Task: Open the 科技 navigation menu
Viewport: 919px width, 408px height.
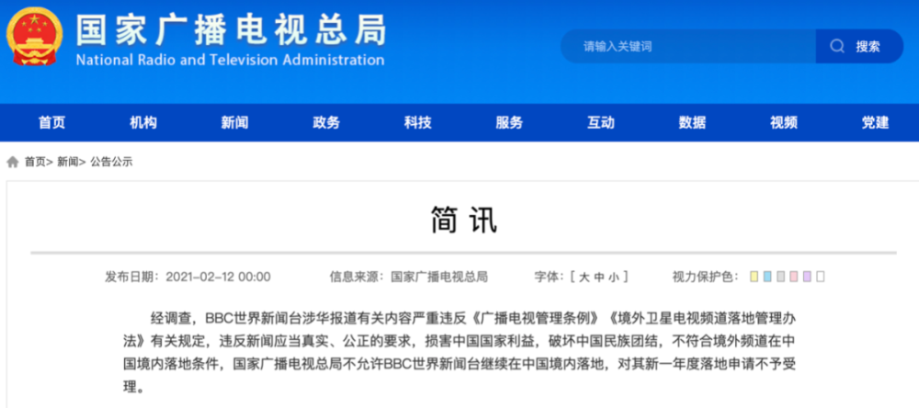Action: (x=417, y=122)
